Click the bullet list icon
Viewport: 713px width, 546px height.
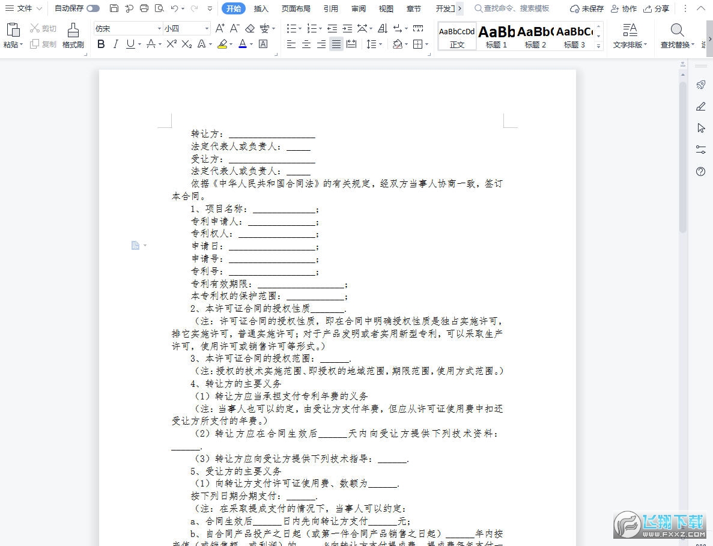point(291,29)
